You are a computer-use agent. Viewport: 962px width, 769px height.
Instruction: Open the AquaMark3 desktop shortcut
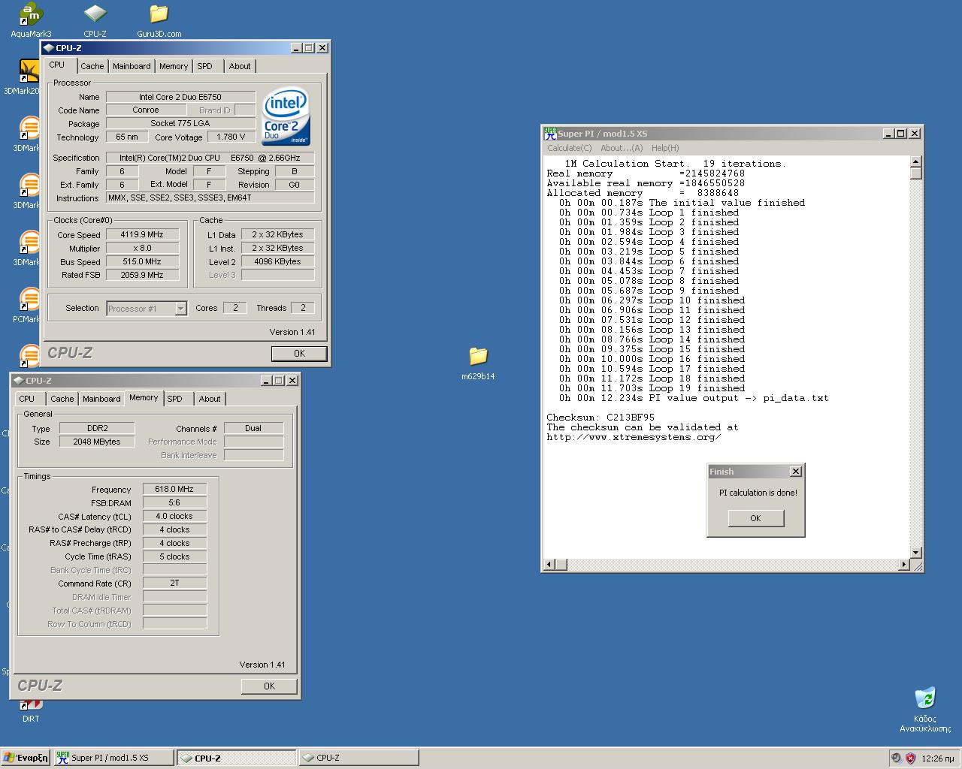[31, 20]
